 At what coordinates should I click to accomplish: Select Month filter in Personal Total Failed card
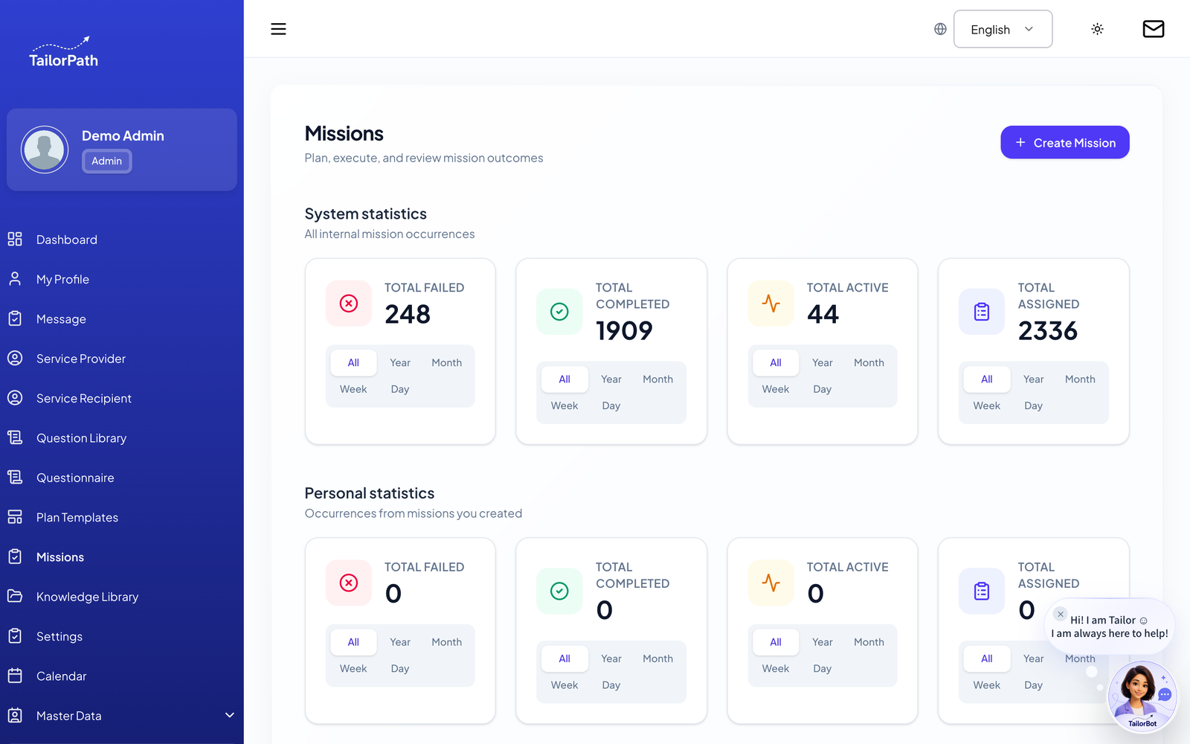447,642
